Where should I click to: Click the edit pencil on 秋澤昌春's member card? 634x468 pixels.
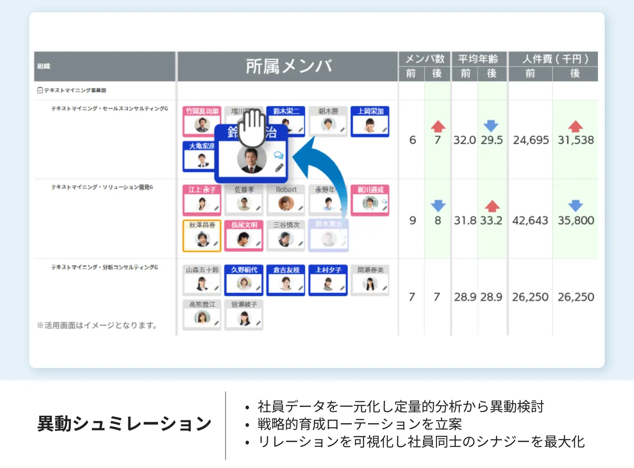point(216,242)
